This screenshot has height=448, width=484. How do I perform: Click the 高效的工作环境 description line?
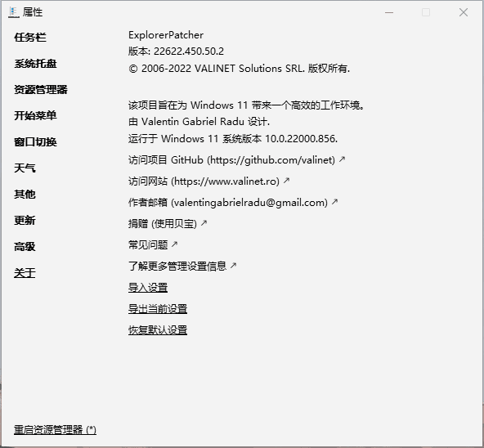point(246,105)
